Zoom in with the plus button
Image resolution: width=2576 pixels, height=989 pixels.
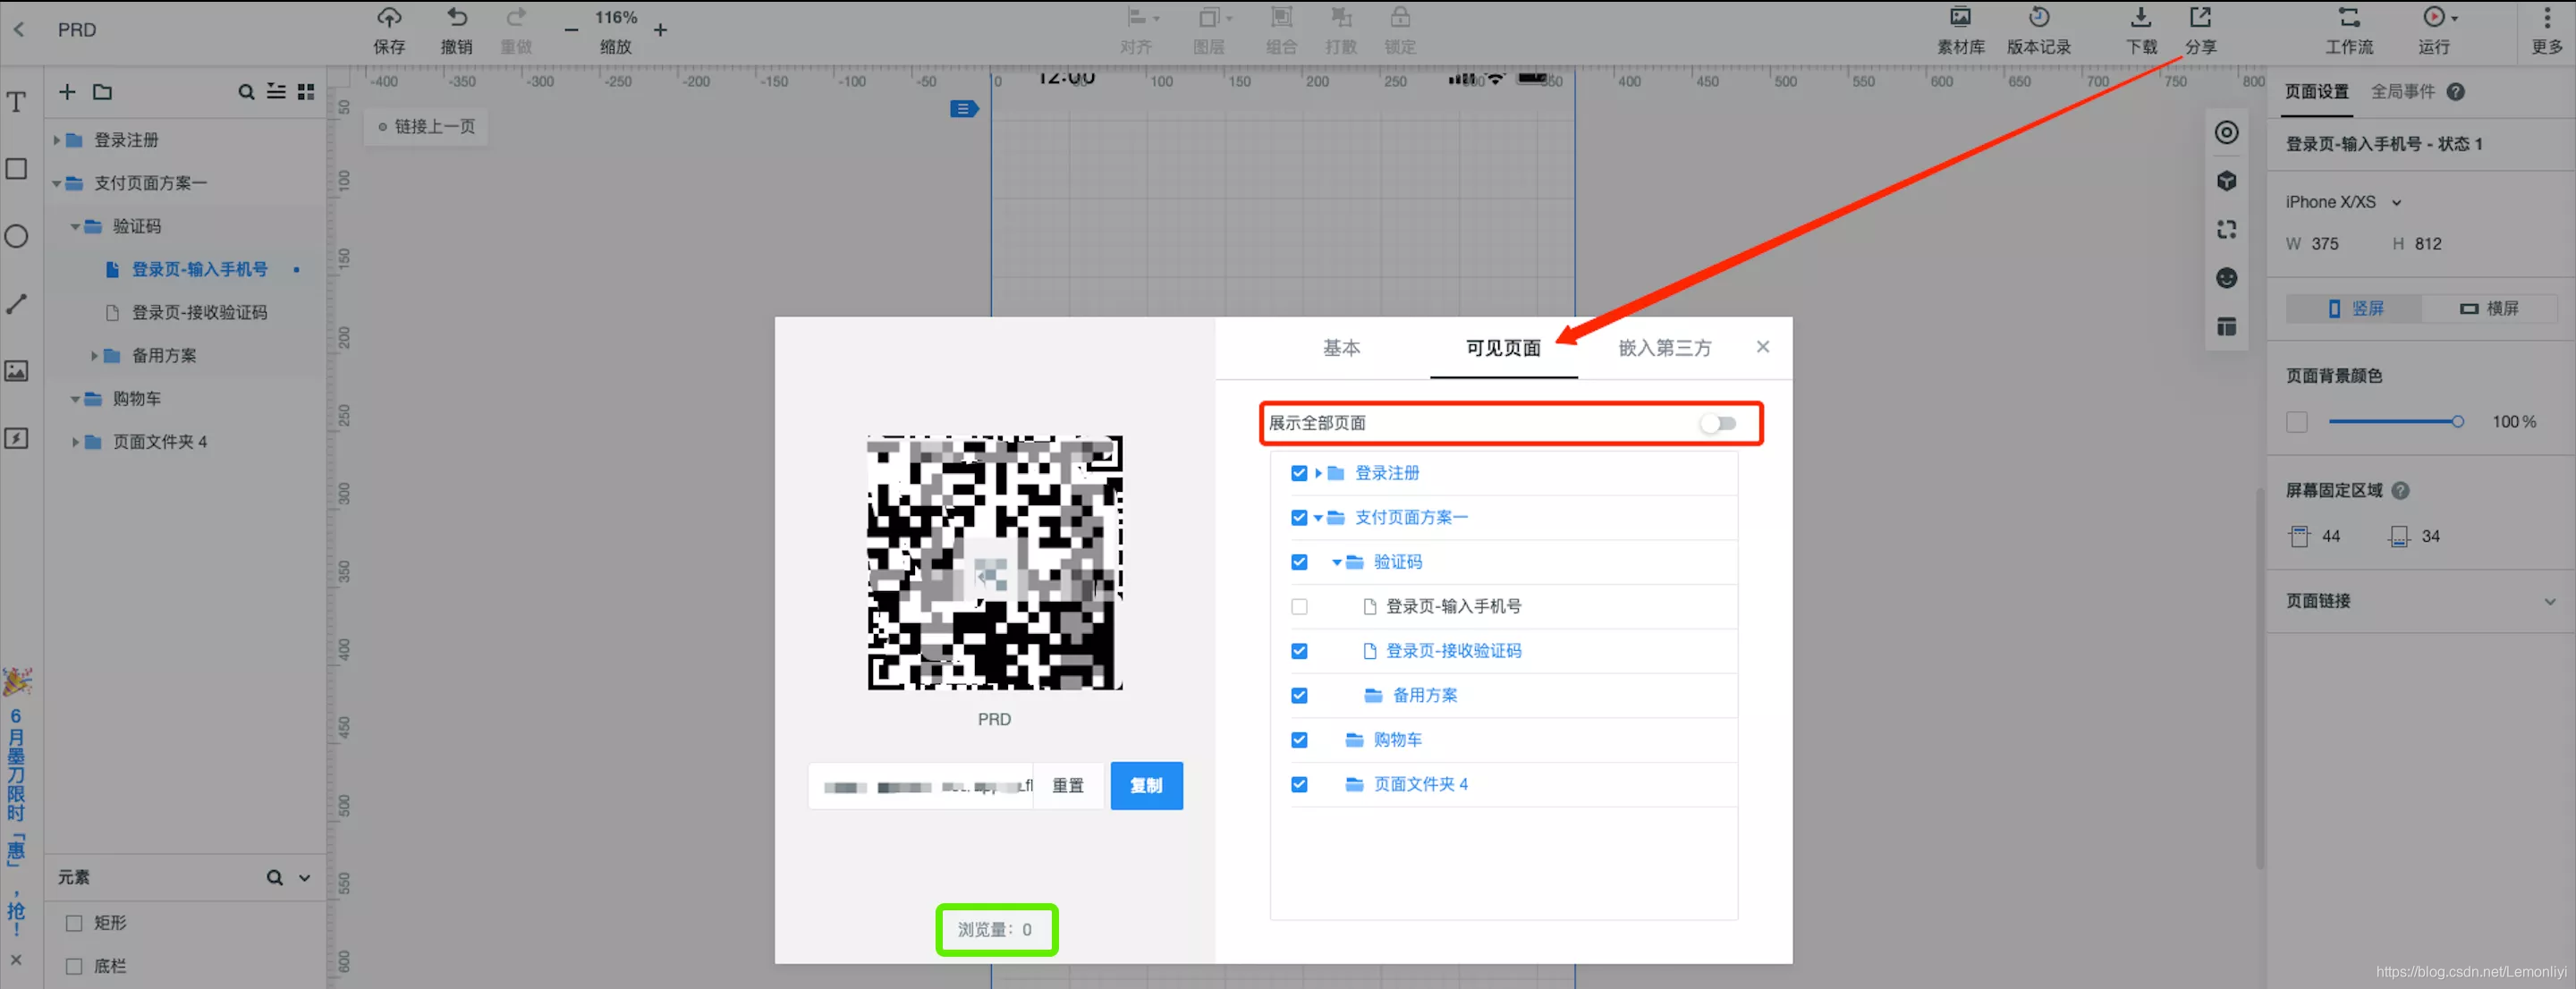[661, 31]
